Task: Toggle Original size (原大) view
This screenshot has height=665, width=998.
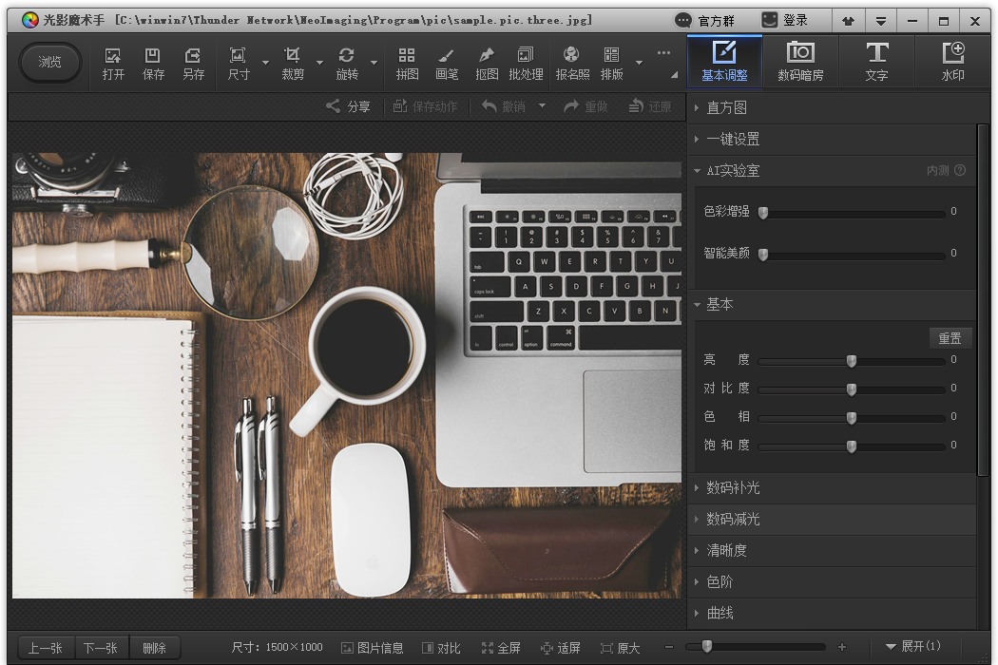Action: click(x=620, y=648)
